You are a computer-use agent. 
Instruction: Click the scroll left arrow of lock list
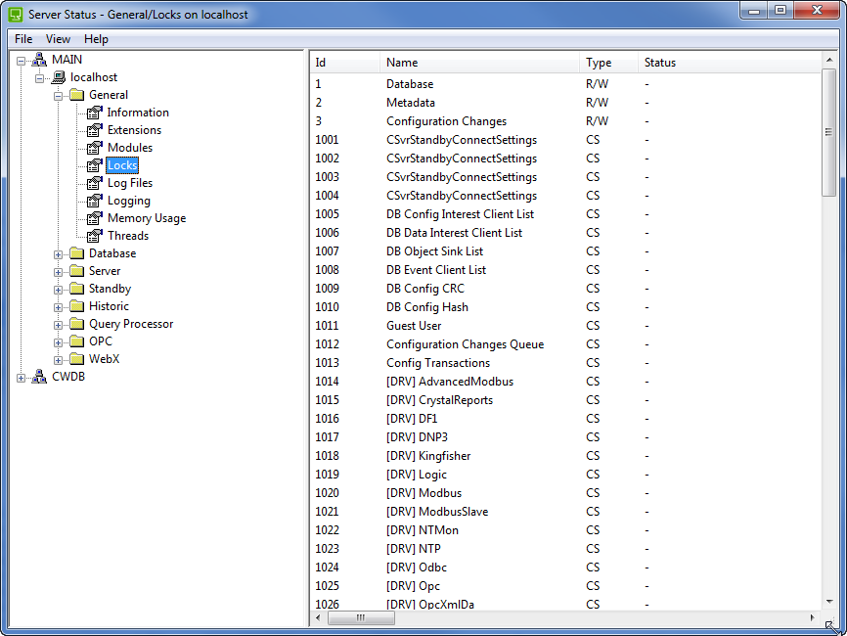(x=318, y=617)
